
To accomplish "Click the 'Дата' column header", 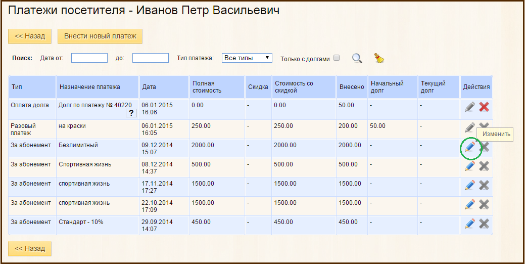I will (x=164, y=87).
